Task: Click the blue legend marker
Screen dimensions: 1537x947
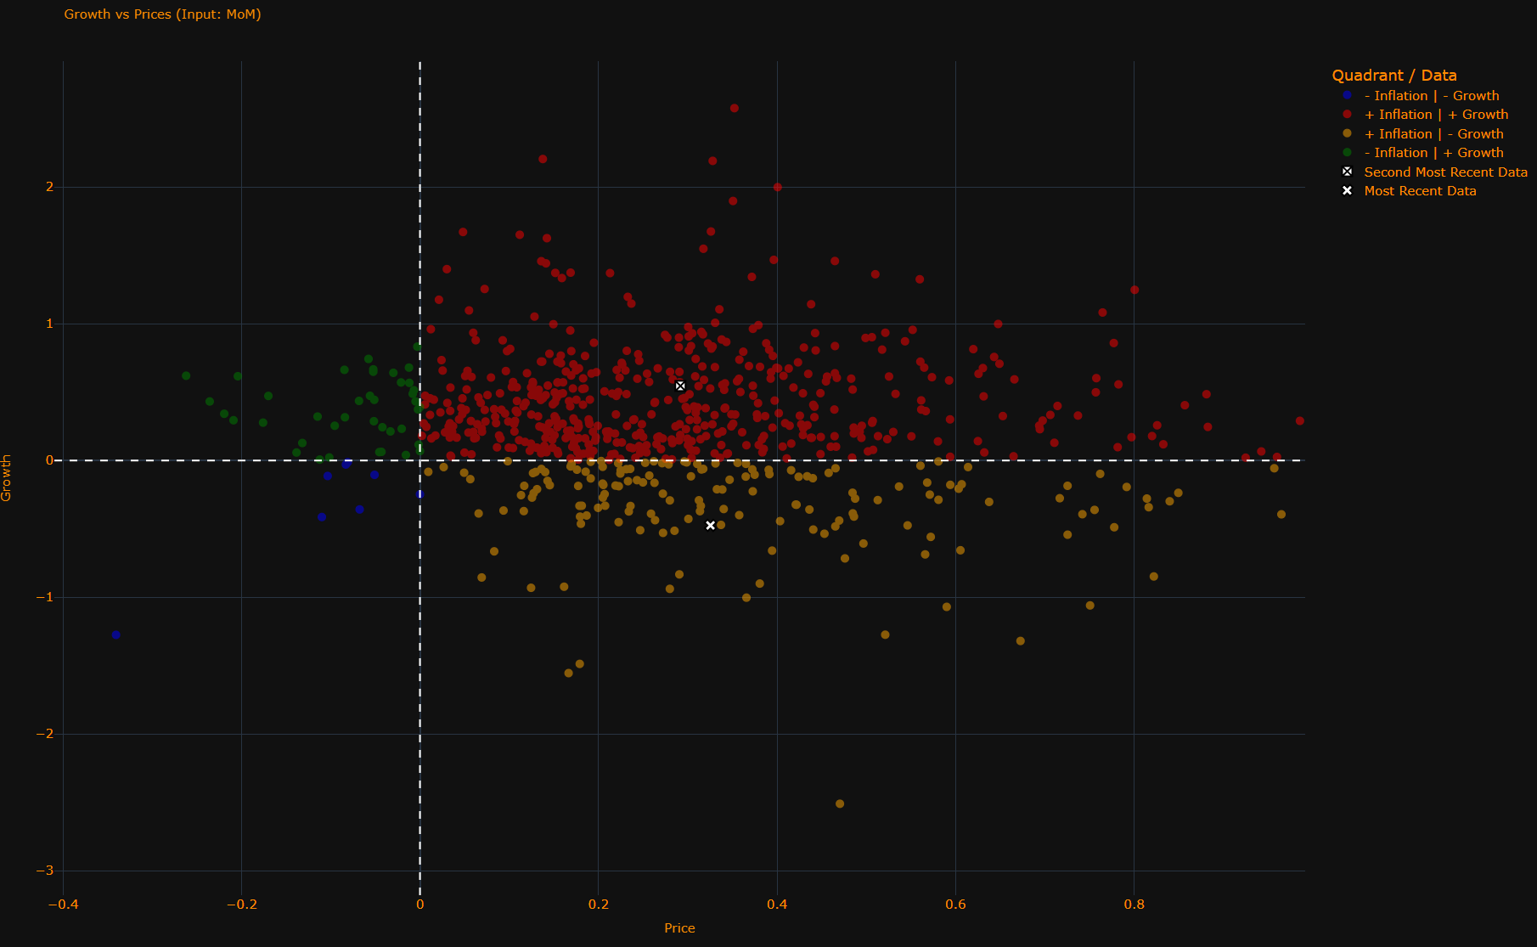Action: [x=1347, y=95]
